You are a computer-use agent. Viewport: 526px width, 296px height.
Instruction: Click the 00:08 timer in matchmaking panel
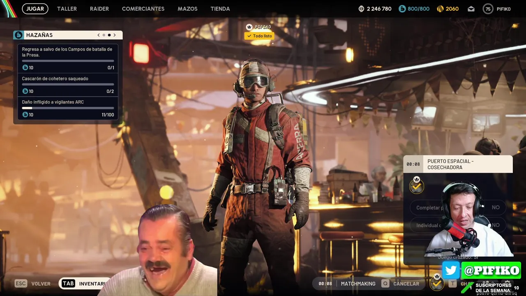[413, 164]
